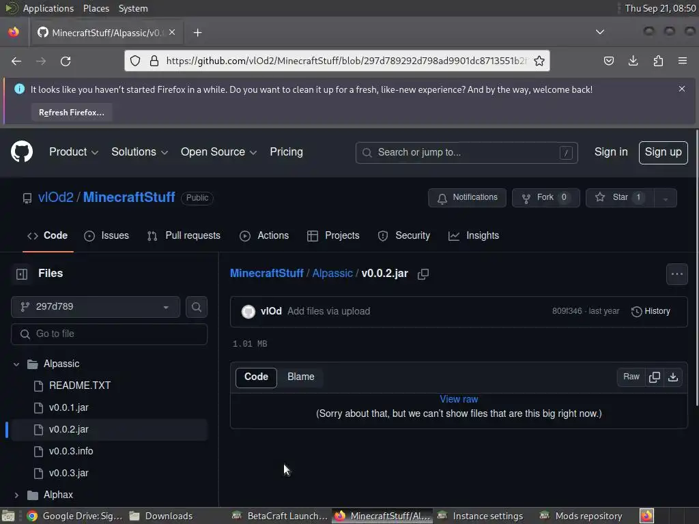699x524 pixels.
Task: Expand the Alphax folder chevron
Action: pos(16,495)
